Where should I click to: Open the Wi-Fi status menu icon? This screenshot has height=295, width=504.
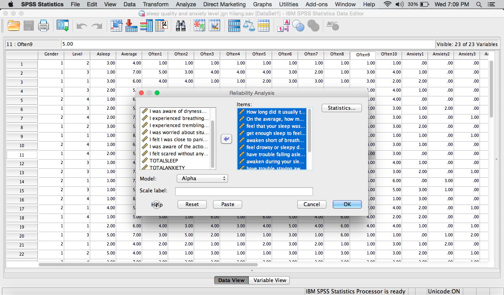(388, 4)
